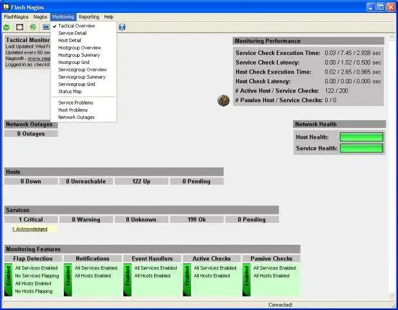Toggle Passive Checks Enabled green bar
Screen dimensions: 398x310
click(x=246, y=280)
